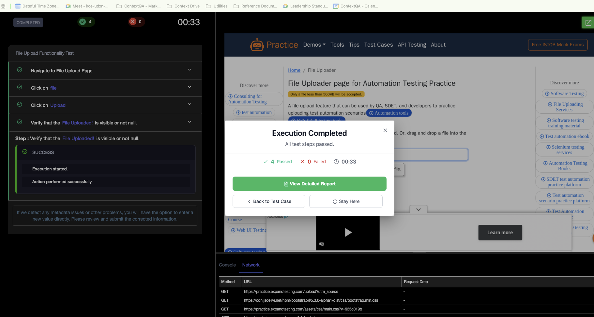Click the Practice robot logo
The height and width of the screenshot is (317, 594).
[x=257, y=45]
